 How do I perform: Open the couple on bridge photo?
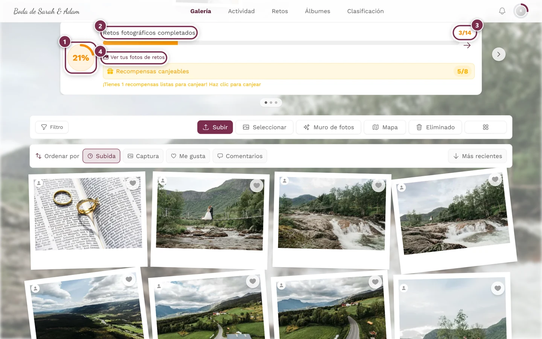pos(210,214)
